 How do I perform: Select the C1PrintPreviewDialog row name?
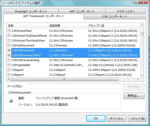pyautogui.click(x=25, y=60)
